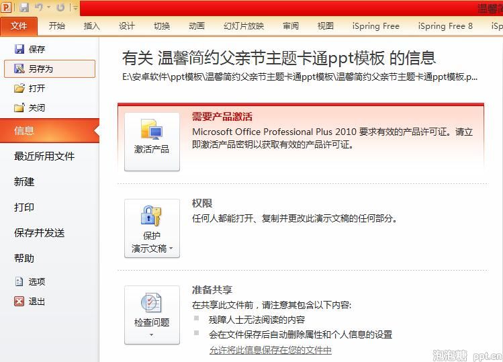This screenshot has height=362, width=503.
Task: Click the Undo icon in quick access toolbar
Action: tap(39, 7)
